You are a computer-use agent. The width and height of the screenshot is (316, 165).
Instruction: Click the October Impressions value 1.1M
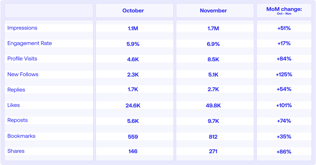pos(133,28)
